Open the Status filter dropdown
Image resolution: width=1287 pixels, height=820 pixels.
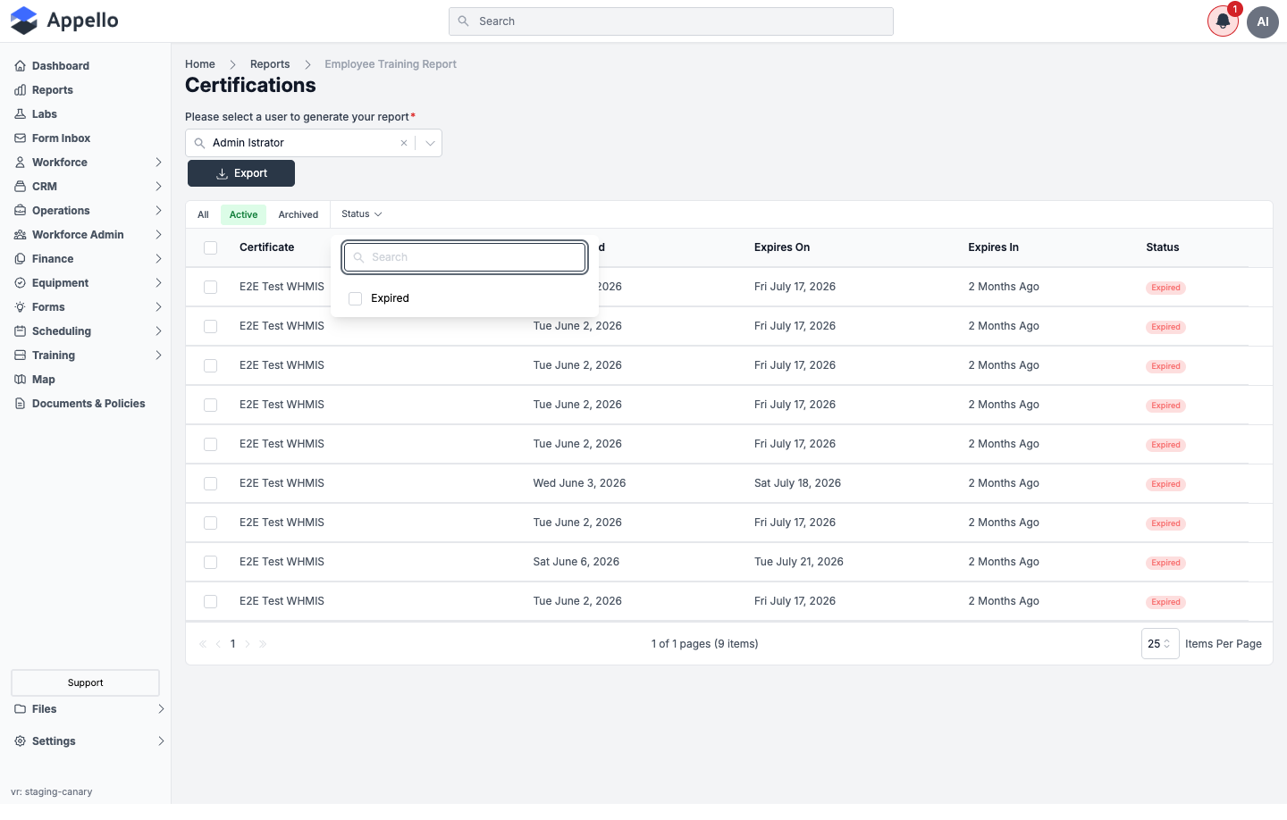pos(362,214)
